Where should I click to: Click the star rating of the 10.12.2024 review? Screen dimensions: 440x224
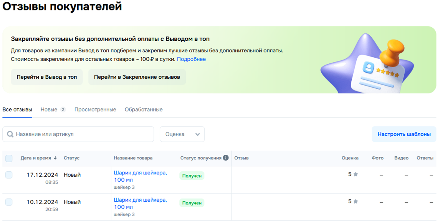(353, 202)
